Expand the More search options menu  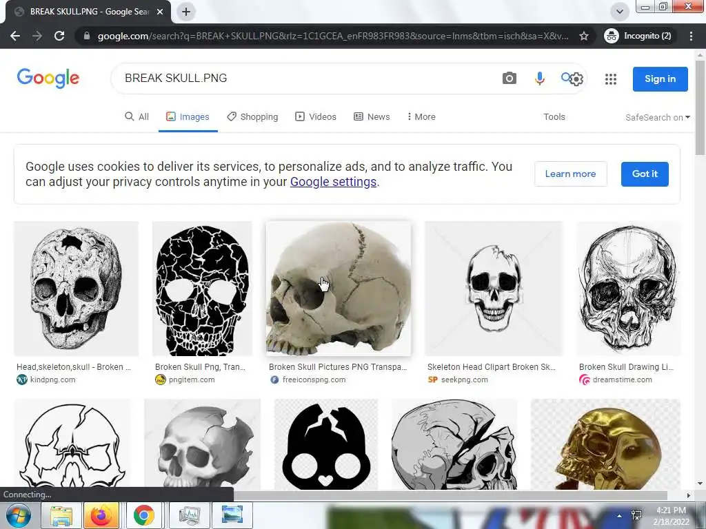[x=421, y=117]
